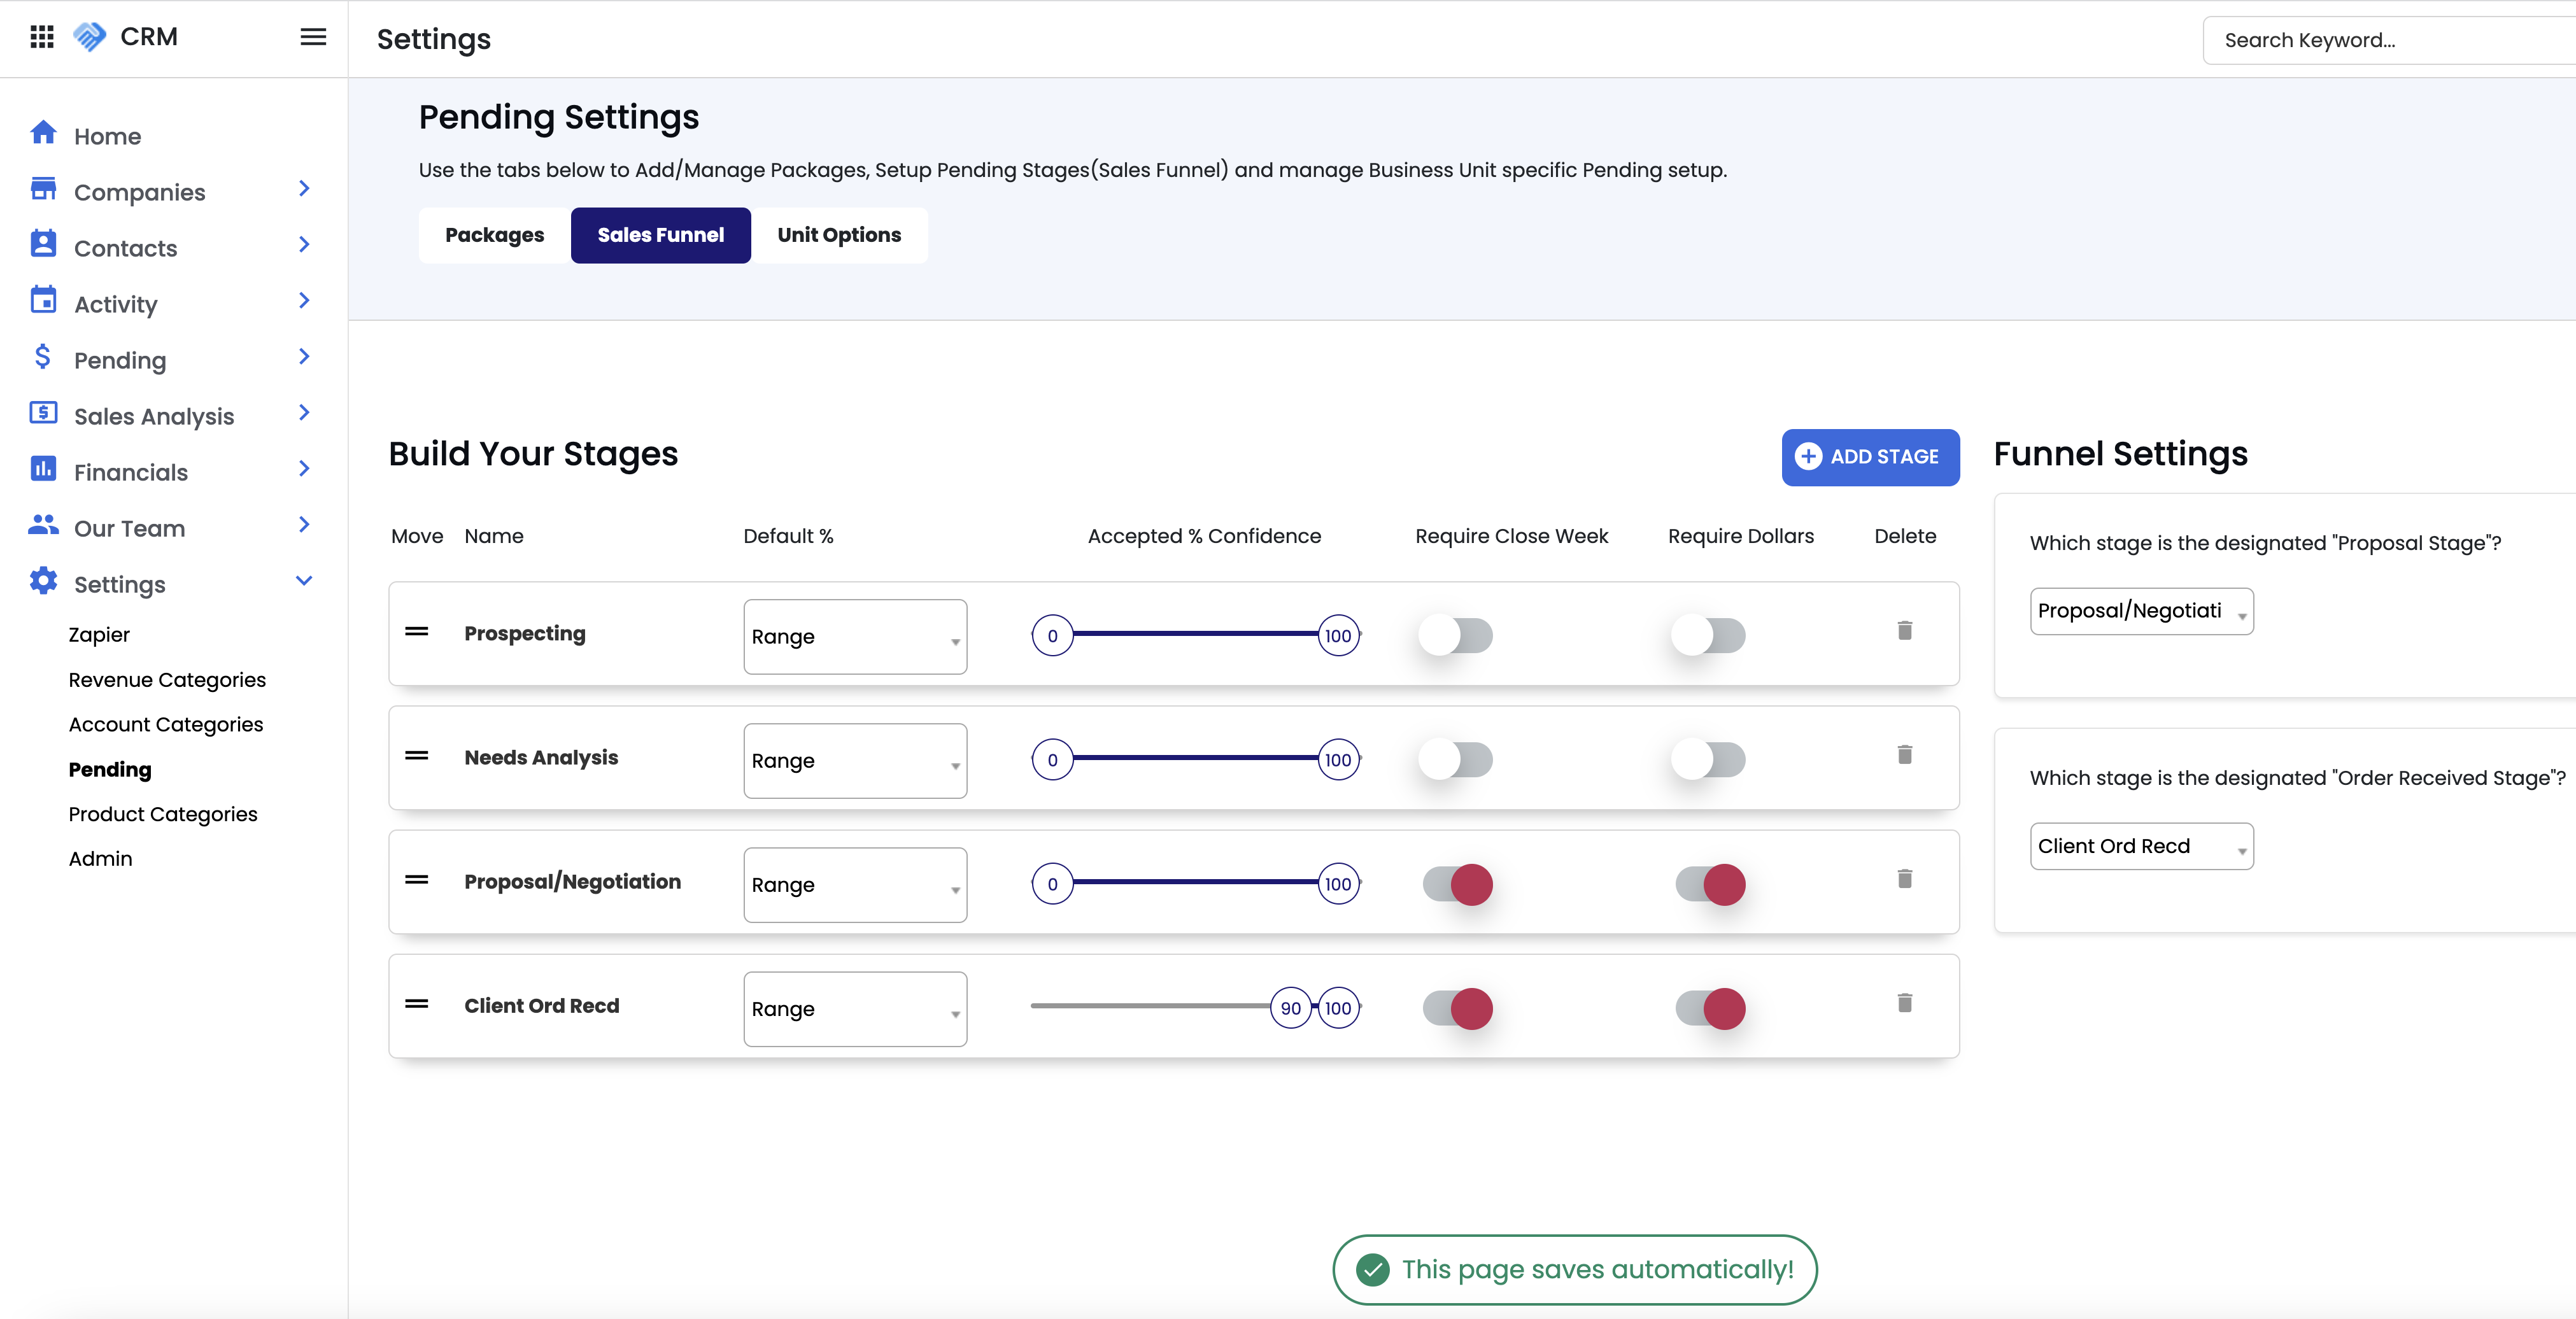This screenshot has width=2576, height=1319.
Task: Click the Sales Analysis icon
Action: (43, 413)
